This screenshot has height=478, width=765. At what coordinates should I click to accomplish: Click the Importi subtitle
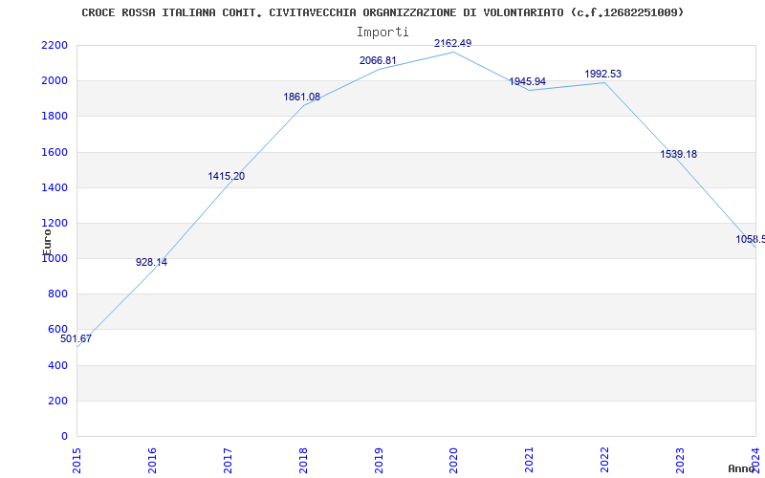point(382,33)
